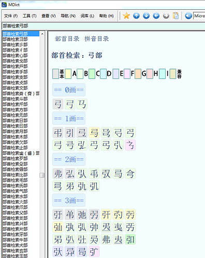
Task: Select 部首检索水部 in the list
Action: tap(21, 197)
